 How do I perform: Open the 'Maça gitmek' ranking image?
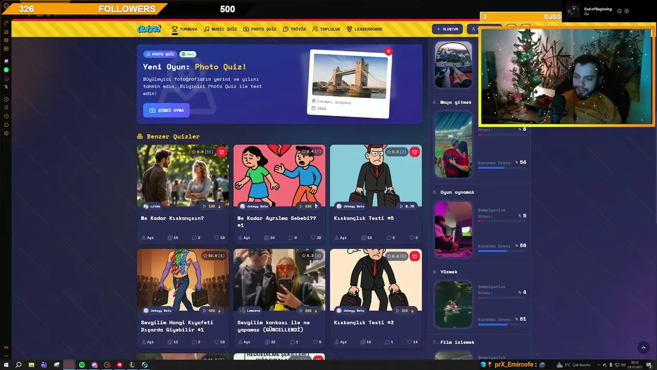coord(453,144)
